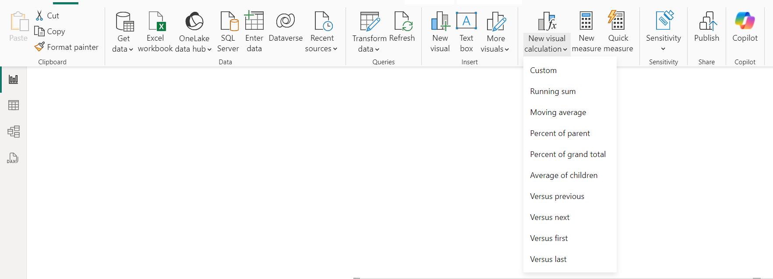The image size is (773, 279).
Task: Create a New measure
Action: click(x=586, y=32)
